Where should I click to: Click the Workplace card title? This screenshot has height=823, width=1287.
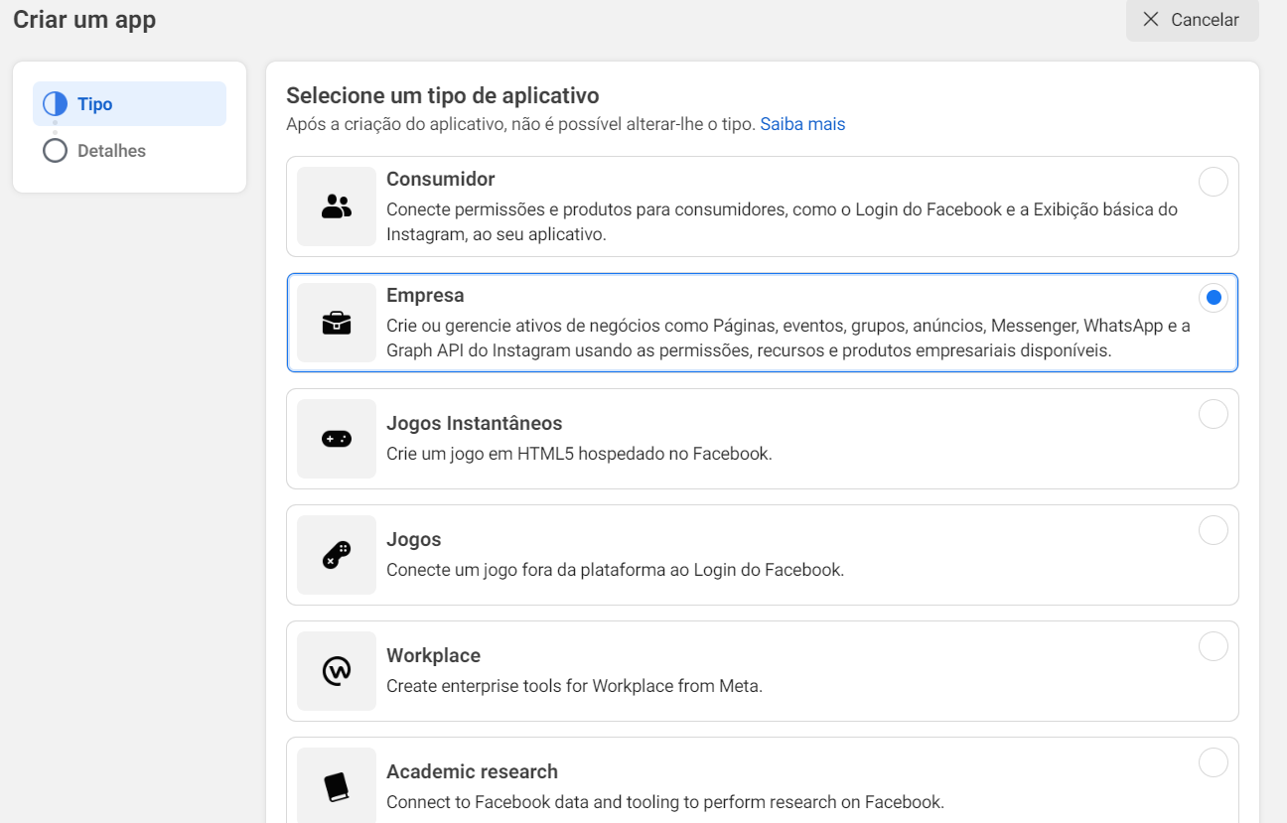point(433,656)
